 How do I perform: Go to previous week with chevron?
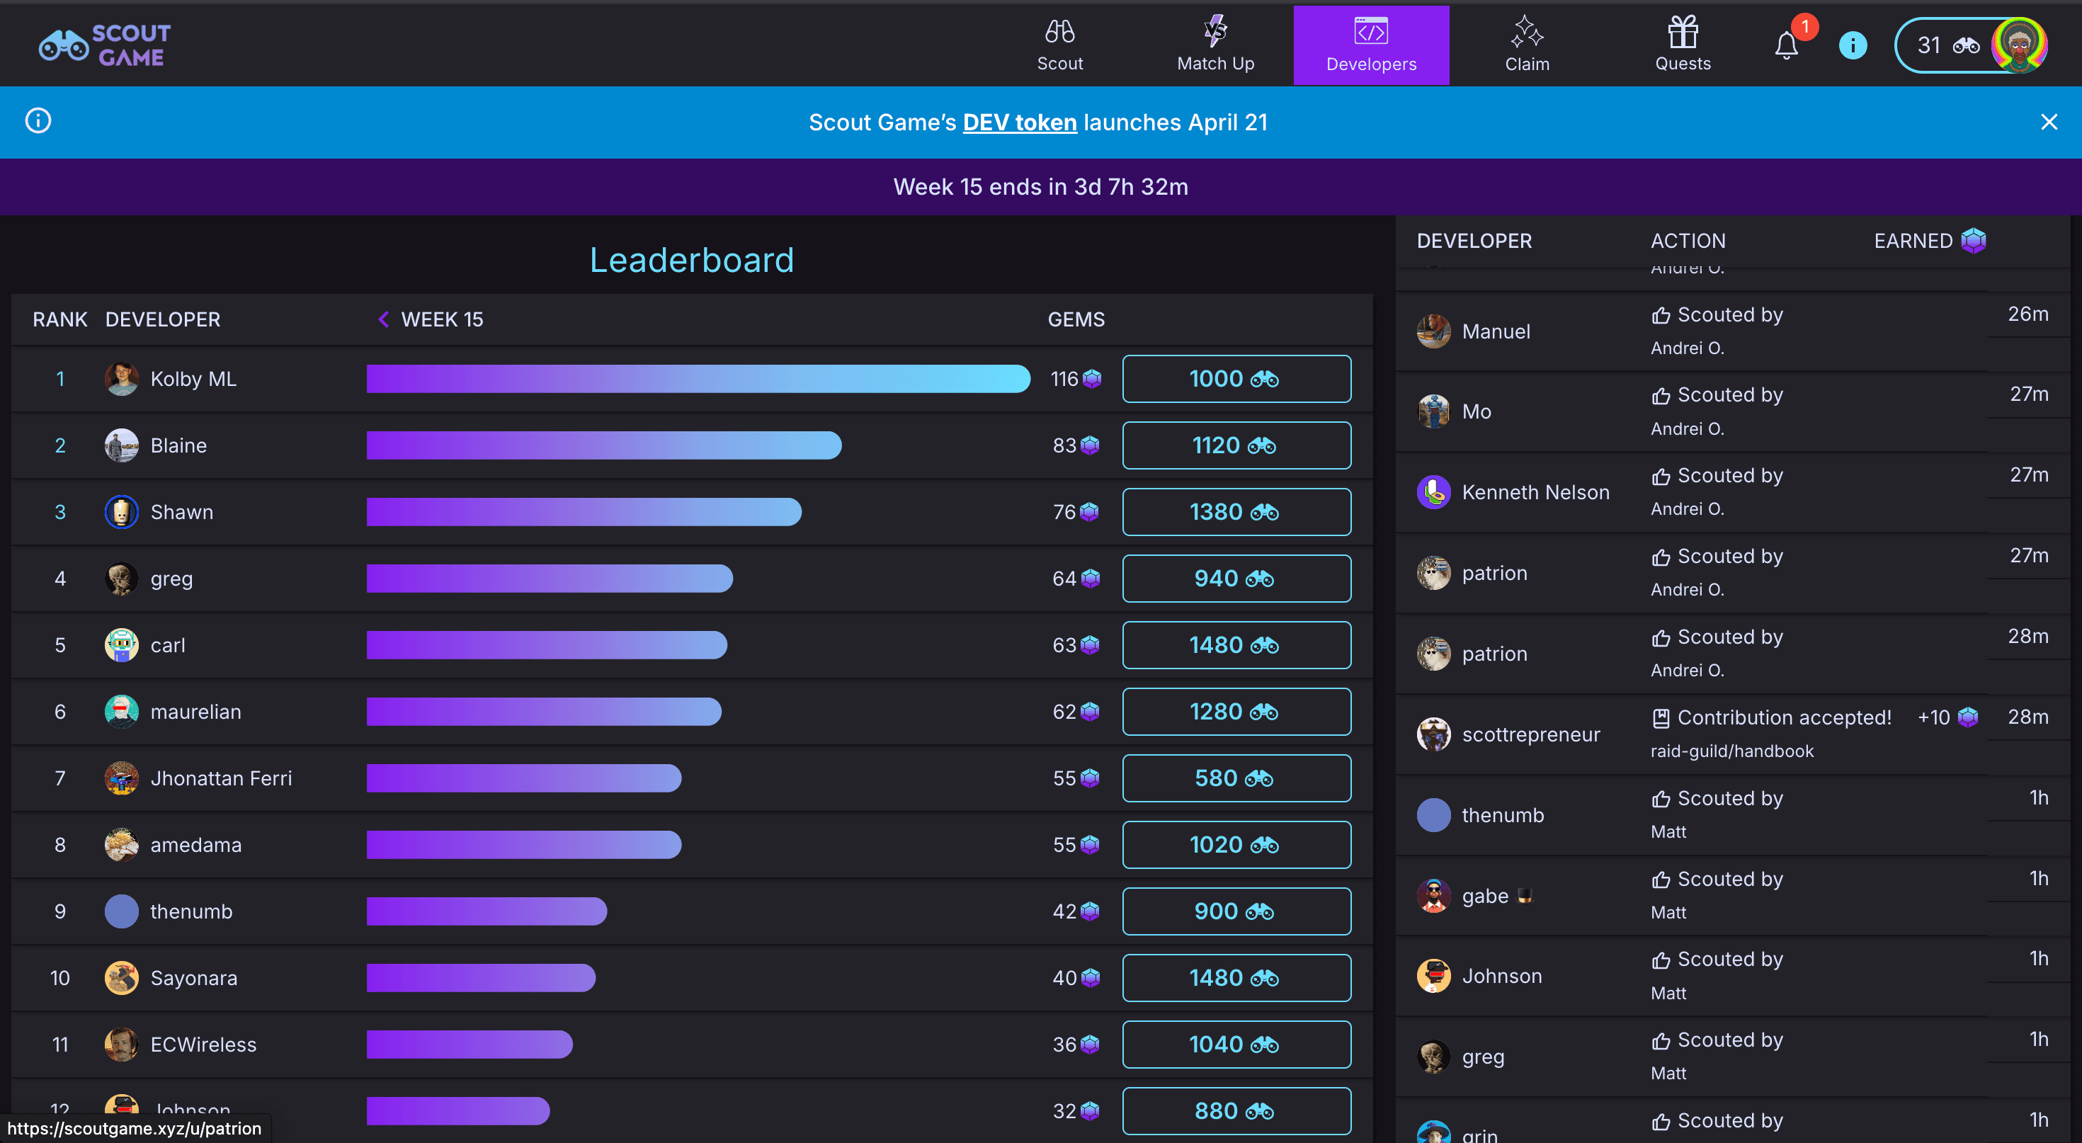383,319
